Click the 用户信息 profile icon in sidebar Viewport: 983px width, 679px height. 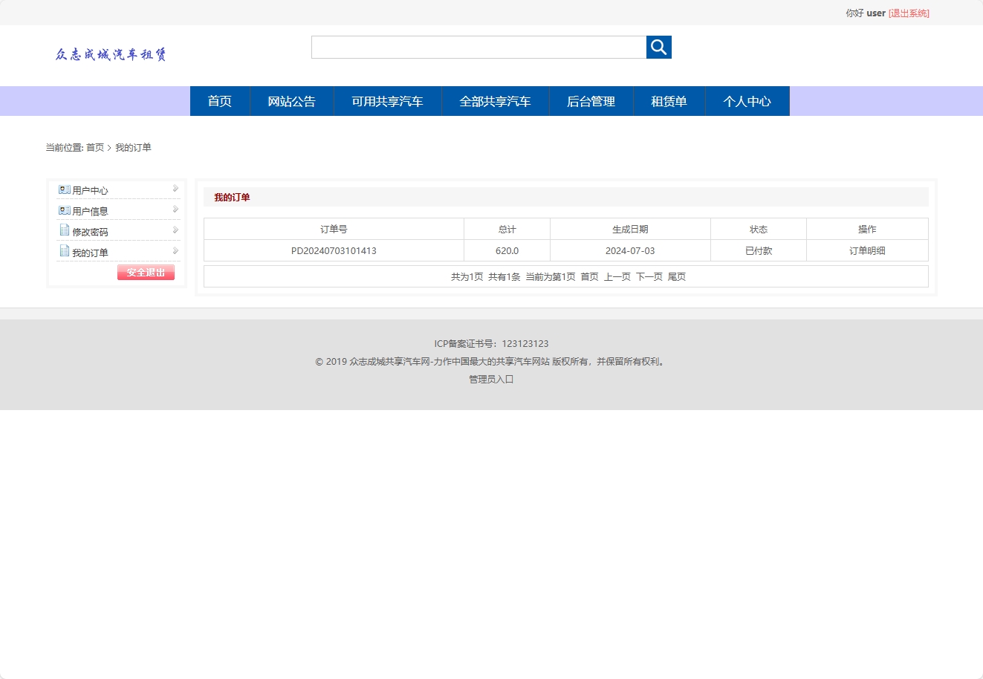click(x=63, y=210)
